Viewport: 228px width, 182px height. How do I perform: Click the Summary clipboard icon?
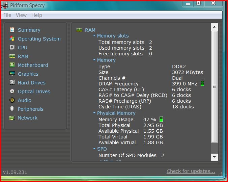tap(12, 30)
